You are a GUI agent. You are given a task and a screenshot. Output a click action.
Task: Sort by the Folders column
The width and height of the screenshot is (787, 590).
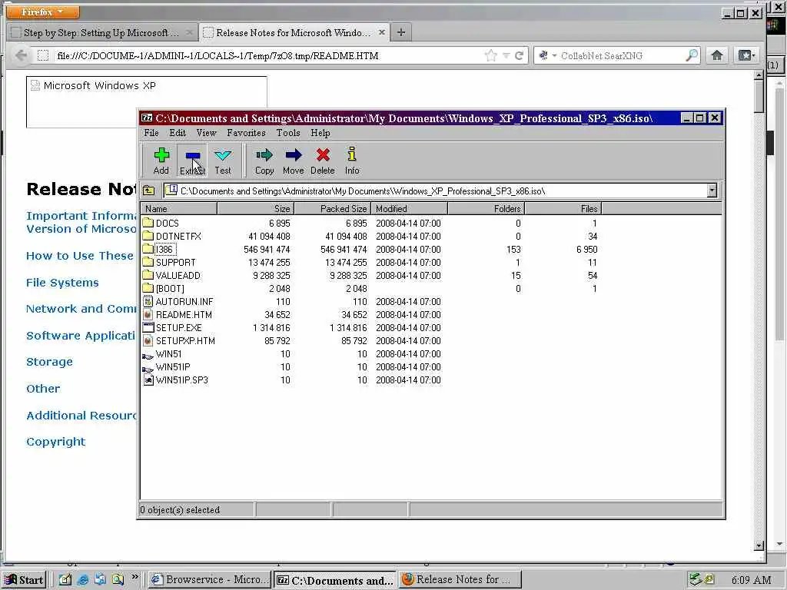click(x=486, y=209)
